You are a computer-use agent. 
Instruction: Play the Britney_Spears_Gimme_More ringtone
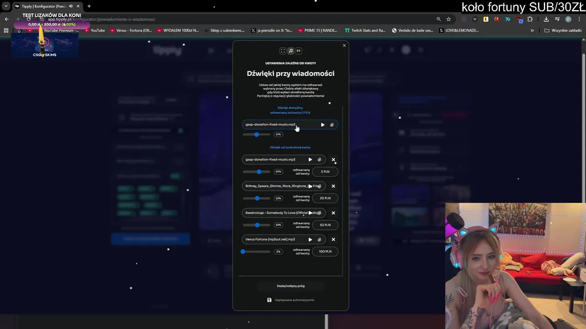point(310,186)
